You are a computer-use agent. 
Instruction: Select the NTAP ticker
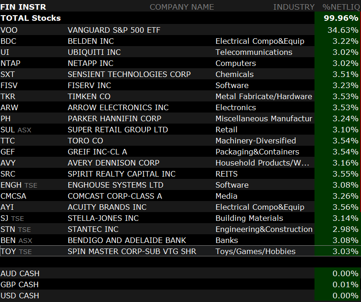10,63
